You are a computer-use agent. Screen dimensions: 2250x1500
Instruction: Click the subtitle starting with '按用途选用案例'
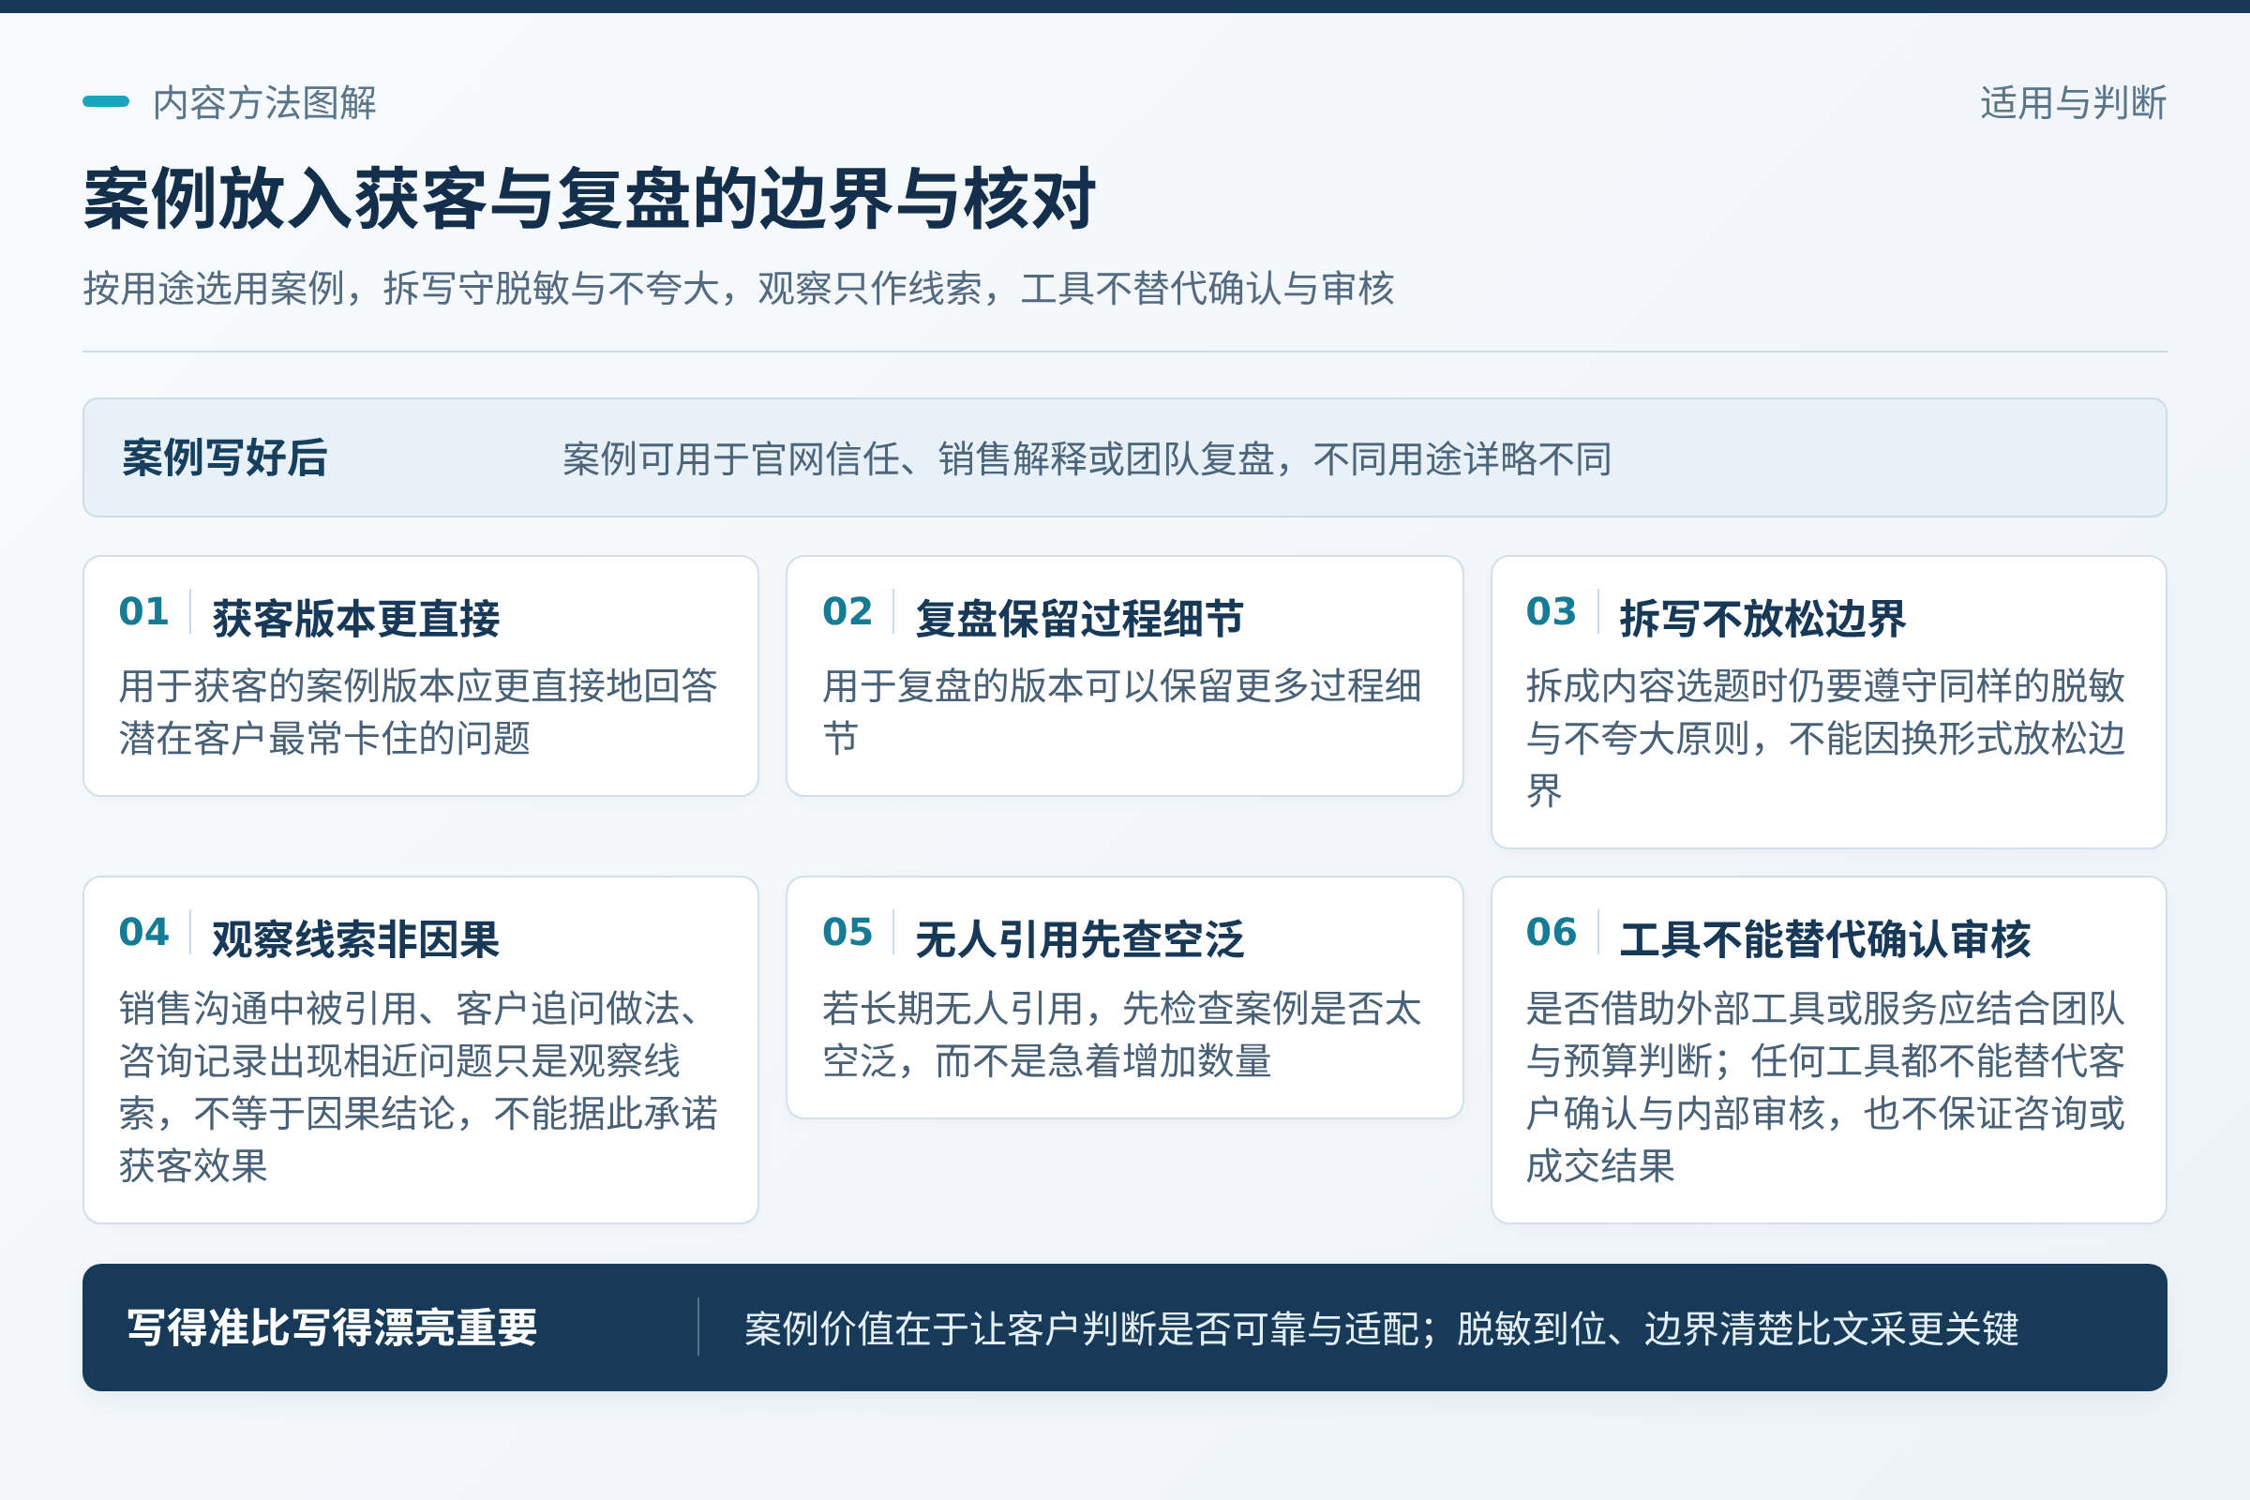738,288
